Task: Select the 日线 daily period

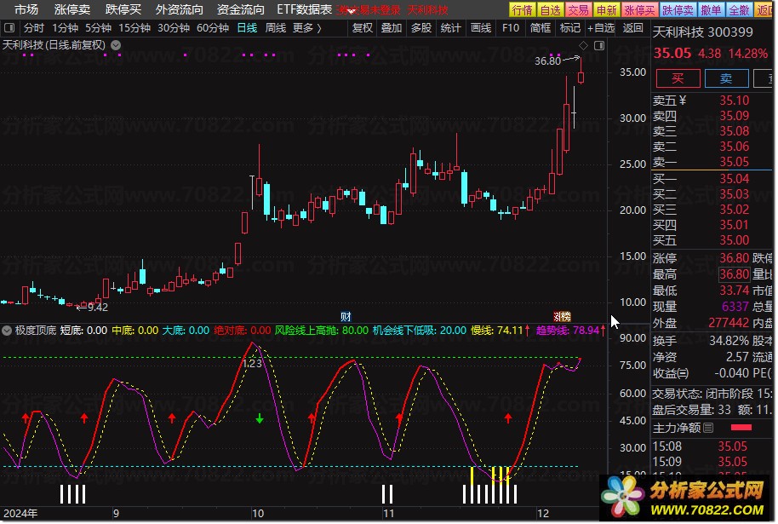Action: coord(247,28)
